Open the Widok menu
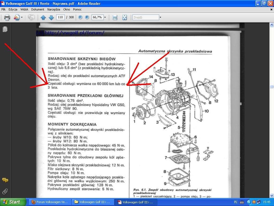Viewport: 274px width, 206px height. click(x=24, y=9)
